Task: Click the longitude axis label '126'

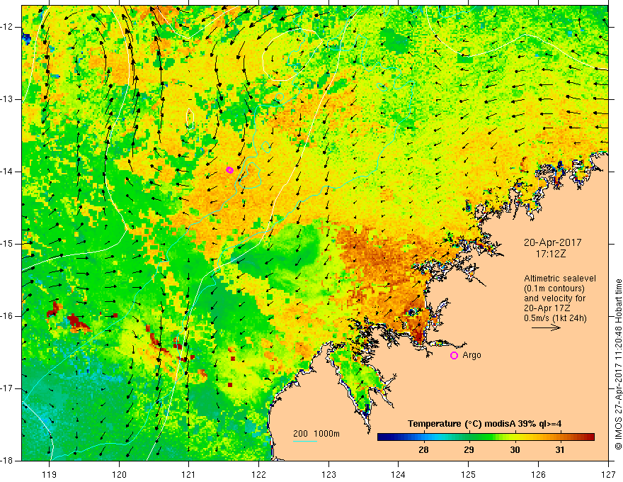Action: tap(538, 474)
